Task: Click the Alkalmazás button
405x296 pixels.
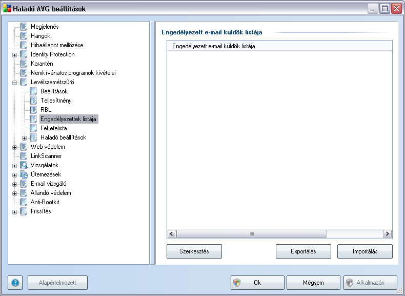Action: [370, 283]
